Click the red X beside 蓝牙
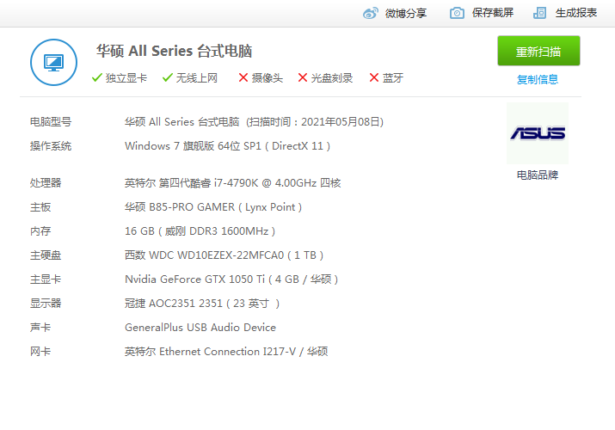 pos(374,77)
